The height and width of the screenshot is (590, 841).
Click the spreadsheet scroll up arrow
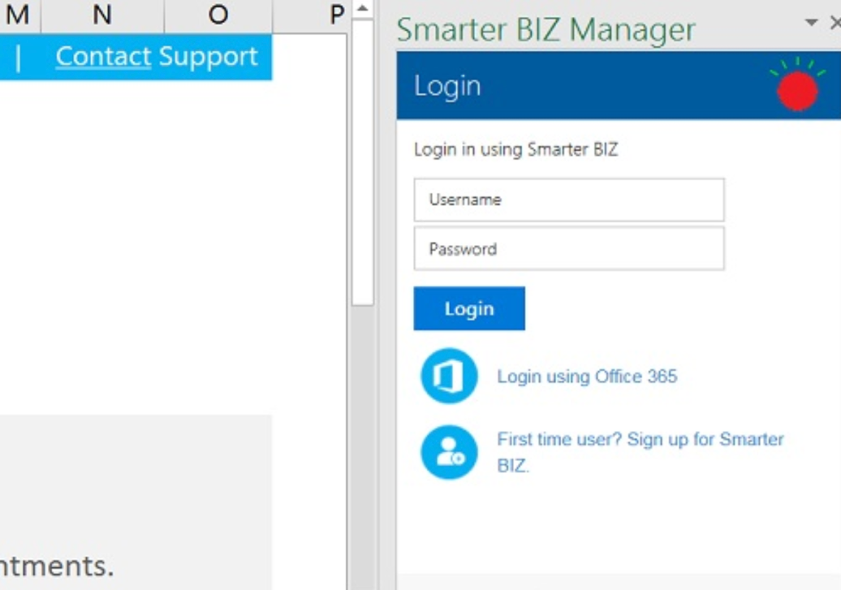(363, 9)
